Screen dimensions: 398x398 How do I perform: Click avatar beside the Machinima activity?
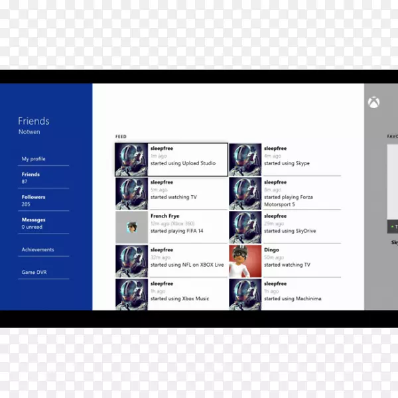(x=245, y=295)
